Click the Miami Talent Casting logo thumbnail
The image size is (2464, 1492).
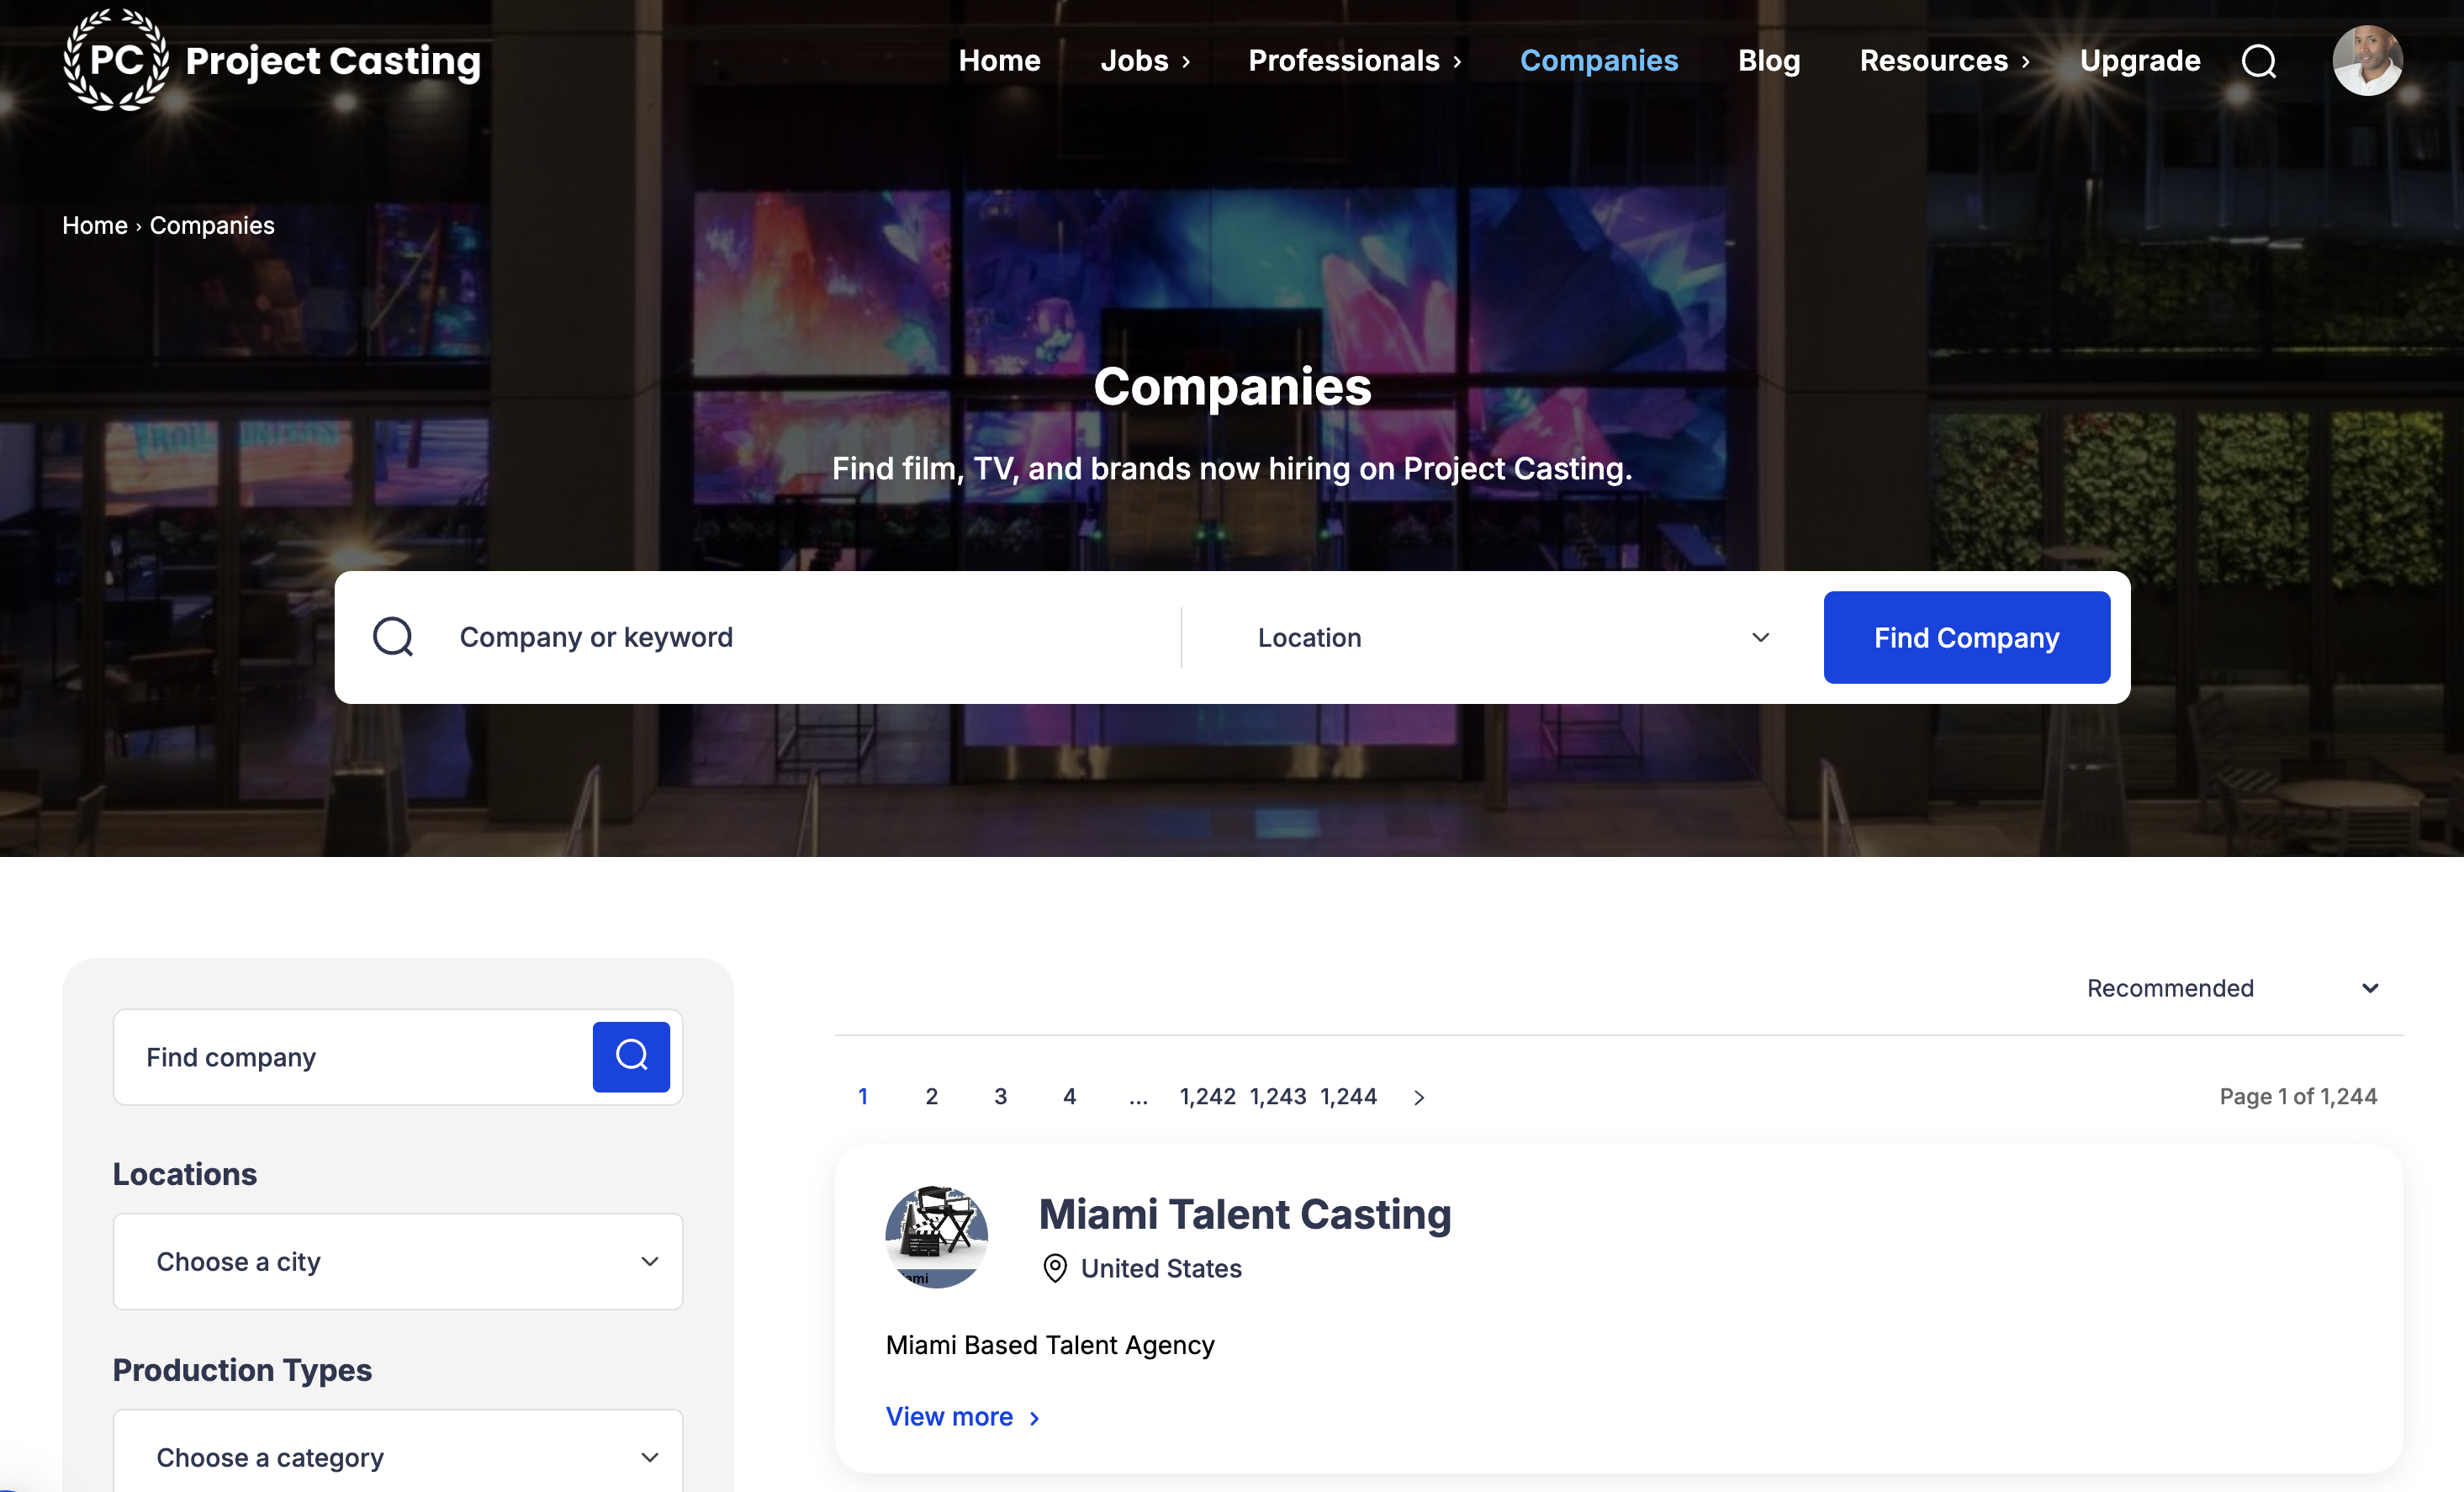coord(936,1236)
